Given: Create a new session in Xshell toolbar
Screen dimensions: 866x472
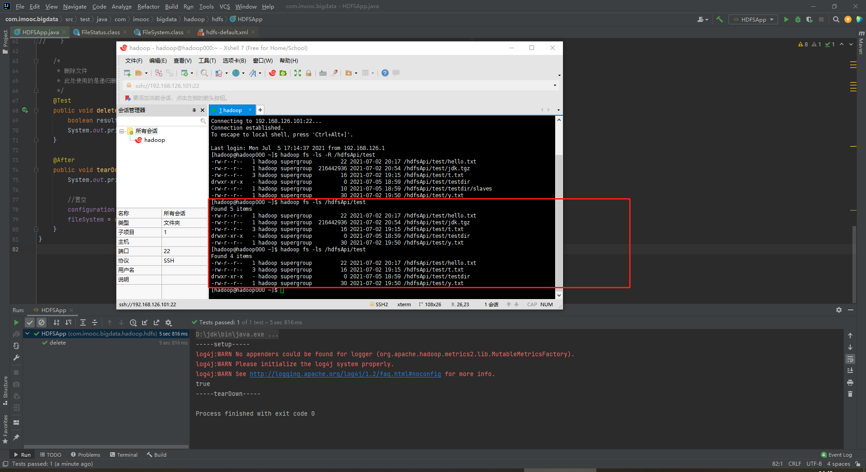Looking at the screenshot, I should [127, 73].
